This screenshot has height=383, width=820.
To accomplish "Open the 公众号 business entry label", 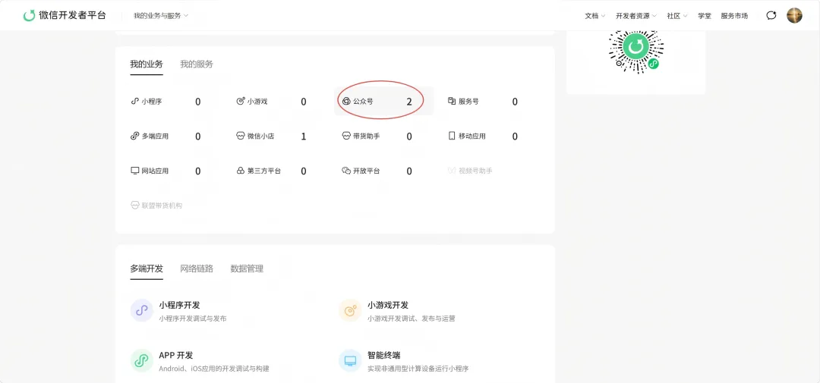I will (x=363, y=102).
